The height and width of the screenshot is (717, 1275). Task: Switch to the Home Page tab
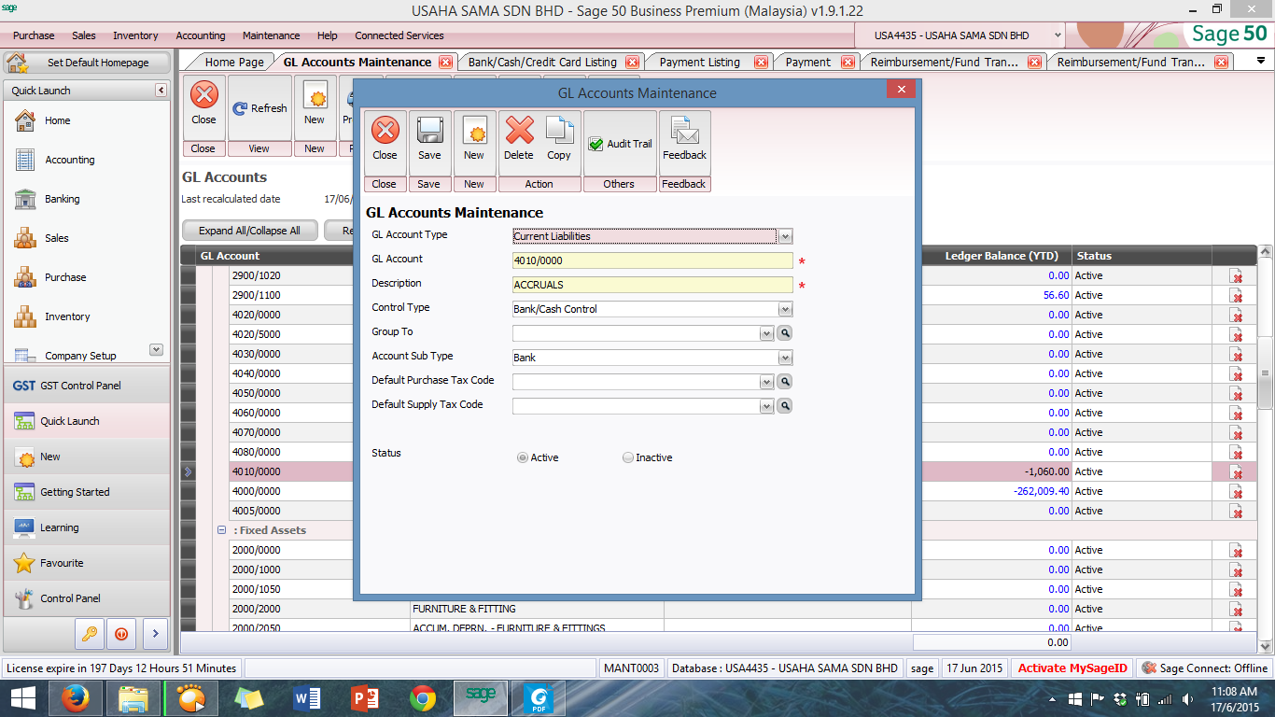(x=234, y=62)
